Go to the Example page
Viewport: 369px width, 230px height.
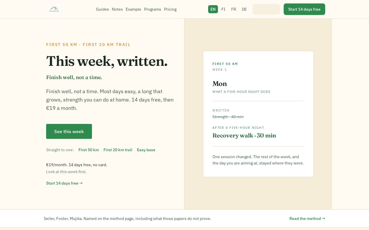tap(133, 9)
